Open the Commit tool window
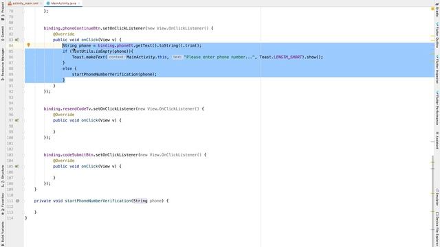 click(x=3, y=34)
